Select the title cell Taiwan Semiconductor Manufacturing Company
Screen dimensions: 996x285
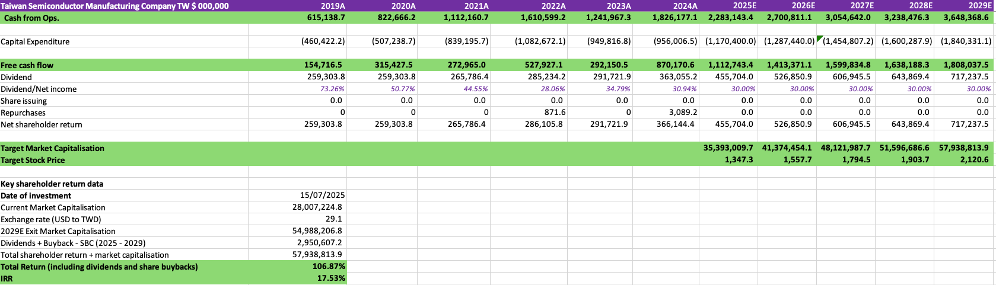114,6
